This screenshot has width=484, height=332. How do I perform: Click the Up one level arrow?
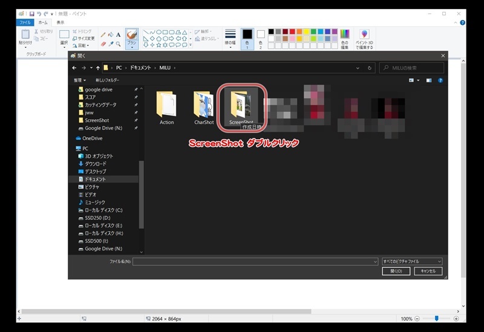(97, 68)
